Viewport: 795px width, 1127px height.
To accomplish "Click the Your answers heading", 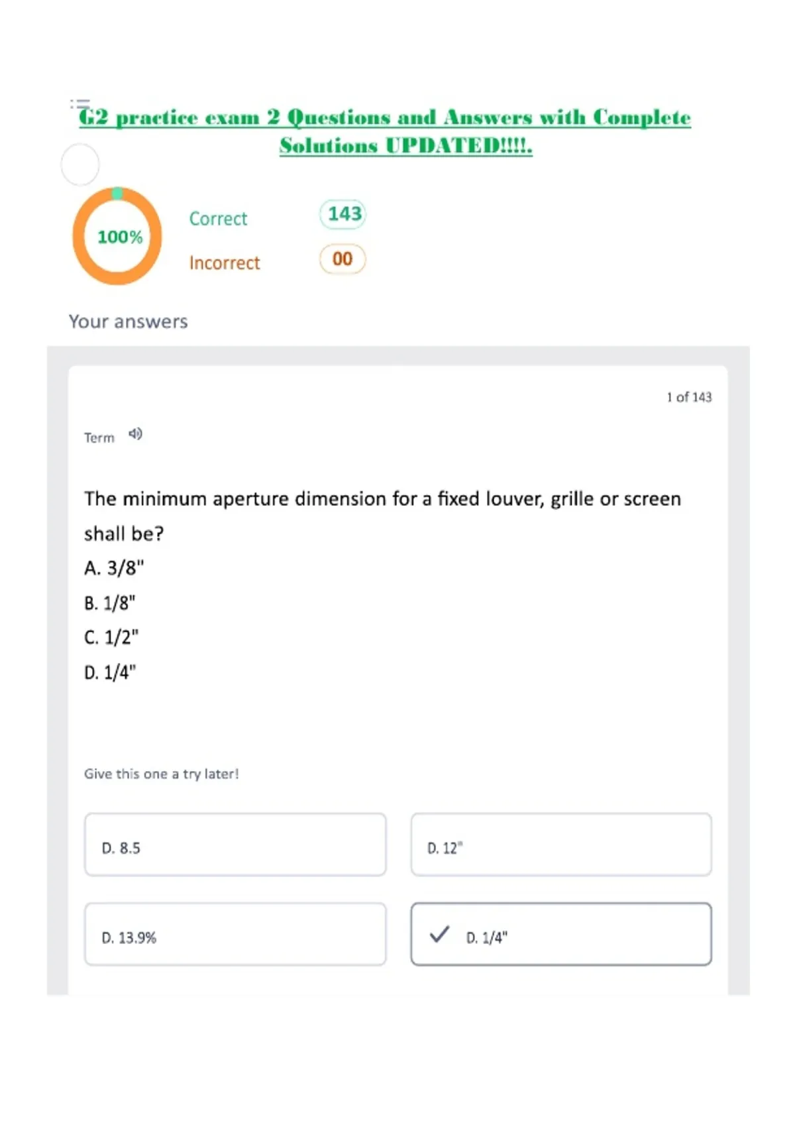I will coord(129,322).
